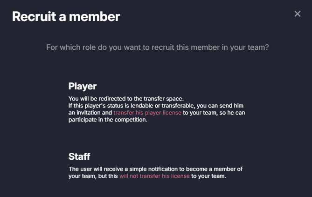Click the word 'member' in the dialog title

[x=98, y=17]
